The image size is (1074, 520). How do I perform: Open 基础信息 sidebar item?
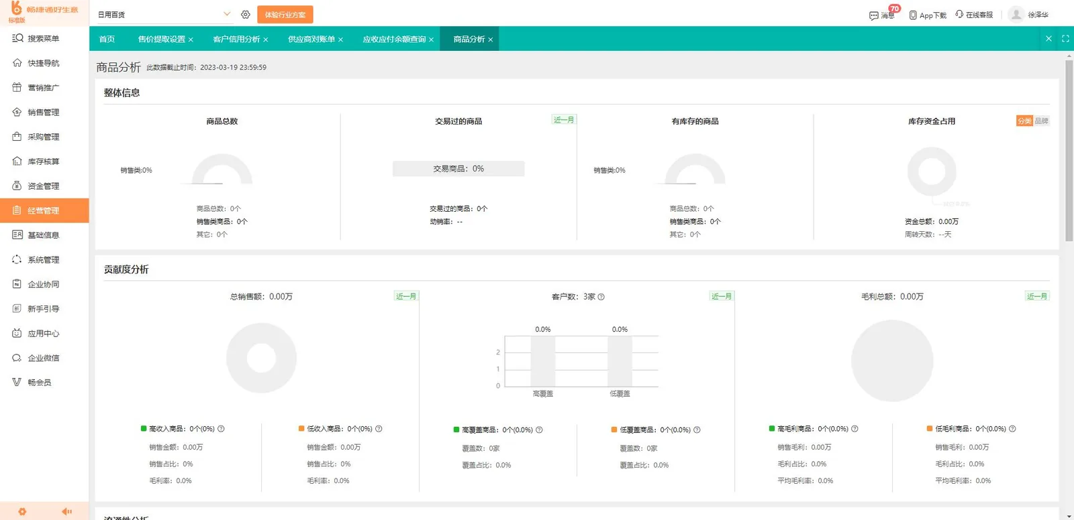[x=44, y=235]
